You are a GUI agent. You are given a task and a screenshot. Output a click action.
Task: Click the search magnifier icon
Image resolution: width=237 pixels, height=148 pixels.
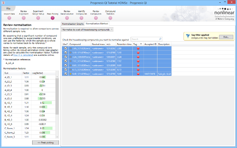tap(160, 39)
